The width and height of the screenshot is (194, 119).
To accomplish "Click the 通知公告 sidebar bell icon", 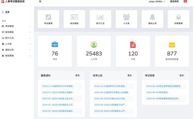I will pyautogui.click(x=3, y=50).
